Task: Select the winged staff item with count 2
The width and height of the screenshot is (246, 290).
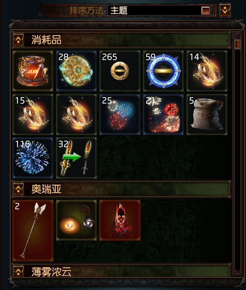Action: coord(33,230)
